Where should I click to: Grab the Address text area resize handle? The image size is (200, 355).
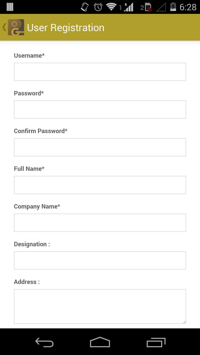[x=184, y=321]
